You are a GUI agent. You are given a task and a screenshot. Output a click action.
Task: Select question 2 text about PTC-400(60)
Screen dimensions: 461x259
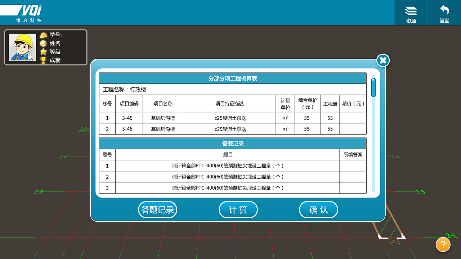click(228, 177)
